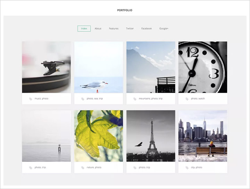Click the tag icon under the seagull photo
Screen dimensions: 250x189
(x=83, y=99)
